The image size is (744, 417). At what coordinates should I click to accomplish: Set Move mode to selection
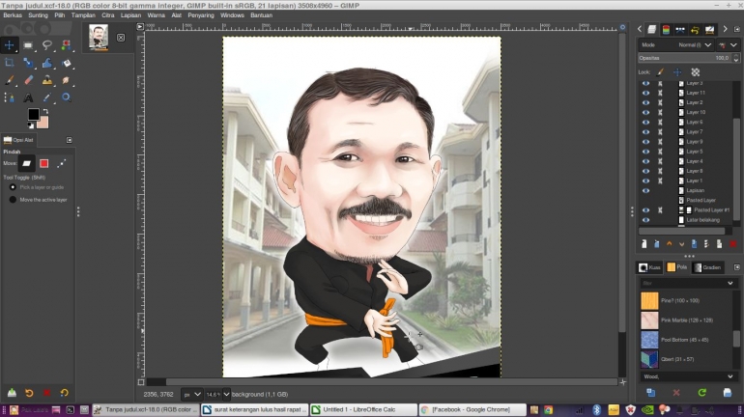click(x=44, y=163)
